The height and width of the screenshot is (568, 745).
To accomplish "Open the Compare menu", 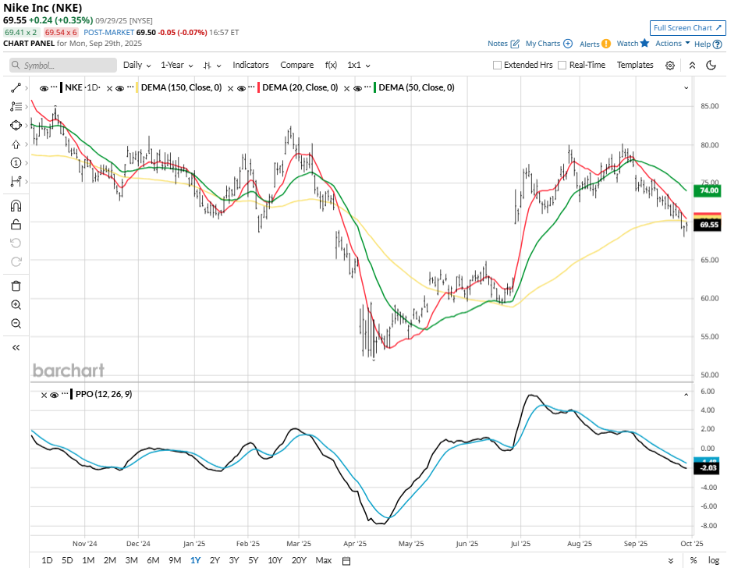I will tap(297, 65).
